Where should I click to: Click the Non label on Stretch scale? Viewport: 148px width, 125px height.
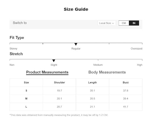pyautogui.click(x=12, y=65)
